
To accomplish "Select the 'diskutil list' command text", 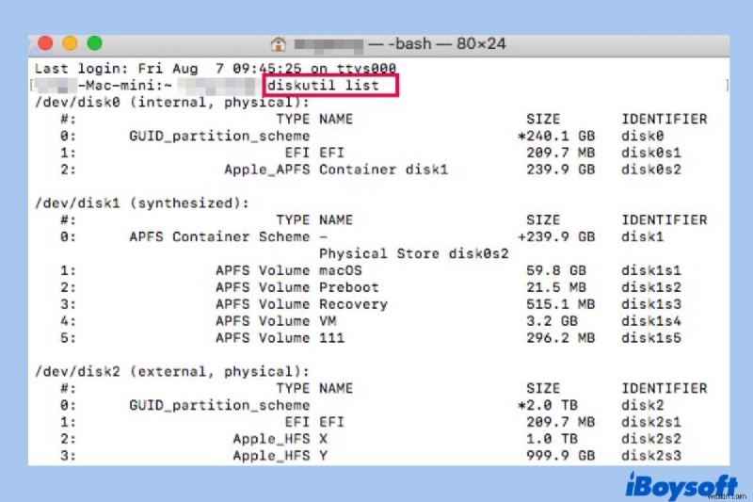I will (x=323, y=86).
